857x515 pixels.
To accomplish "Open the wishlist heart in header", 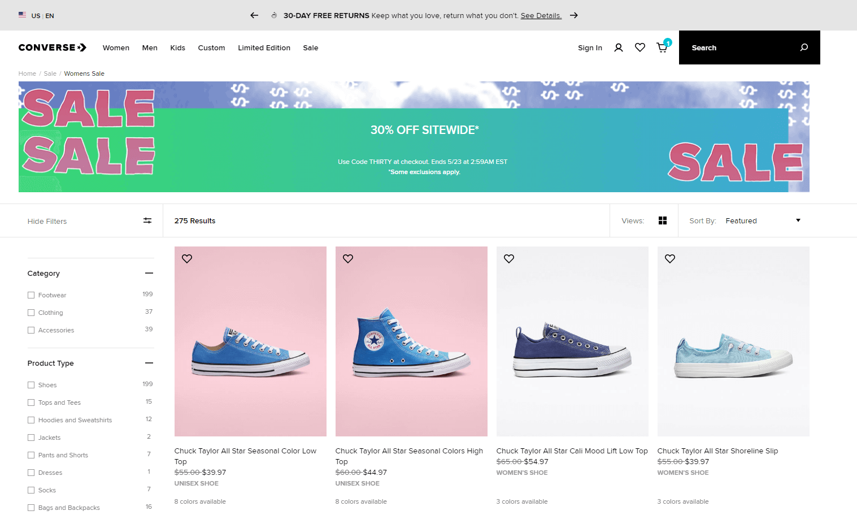I will click(x=640, y=47).
